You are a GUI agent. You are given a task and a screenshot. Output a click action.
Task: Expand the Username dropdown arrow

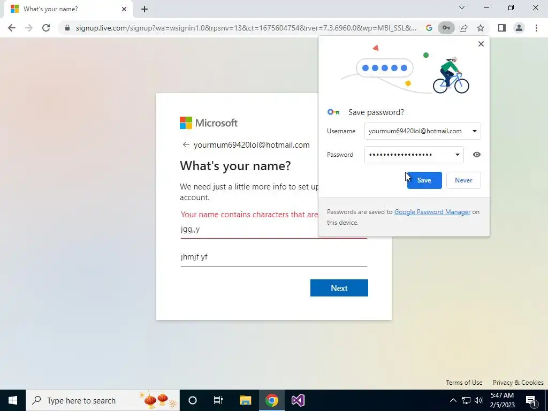click(x=474, y=131)
